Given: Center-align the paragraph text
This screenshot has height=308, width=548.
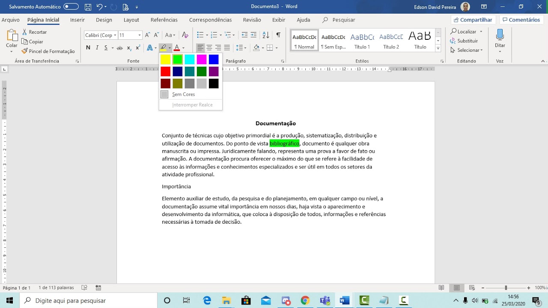Looking at the screenshot, I should (209, 47).
